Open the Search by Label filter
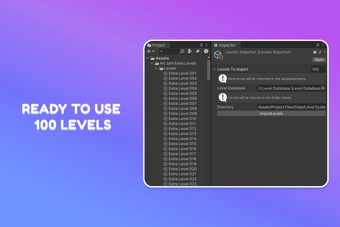 198,51
